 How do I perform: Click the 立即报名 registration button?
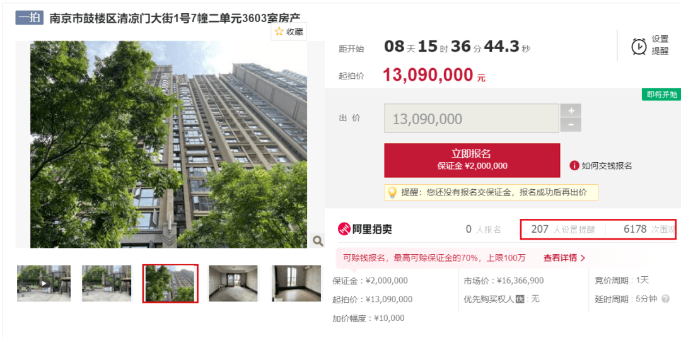pos(472,160)
